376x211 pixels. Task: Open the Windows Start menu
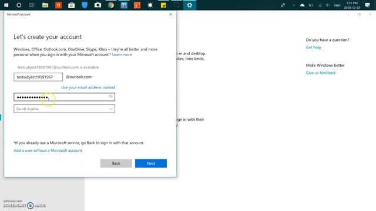point(6,5)
